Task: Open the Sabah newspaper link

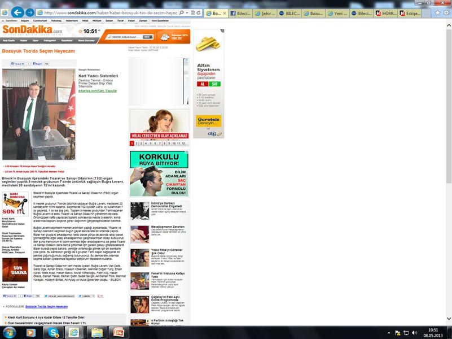Action: (109, 21)
